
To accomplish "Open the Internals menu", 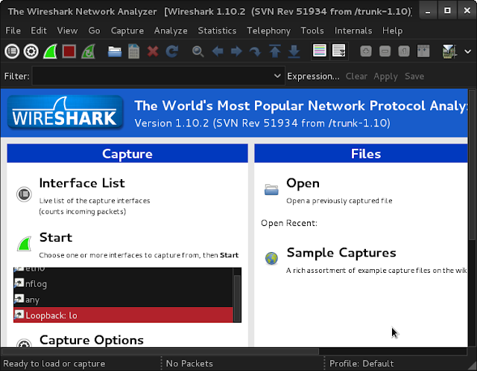I will click(353, 30).
